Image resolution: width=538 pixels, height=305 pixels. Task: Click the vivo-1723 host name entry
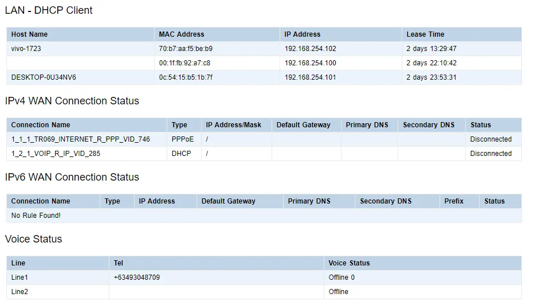click(26, 49)
